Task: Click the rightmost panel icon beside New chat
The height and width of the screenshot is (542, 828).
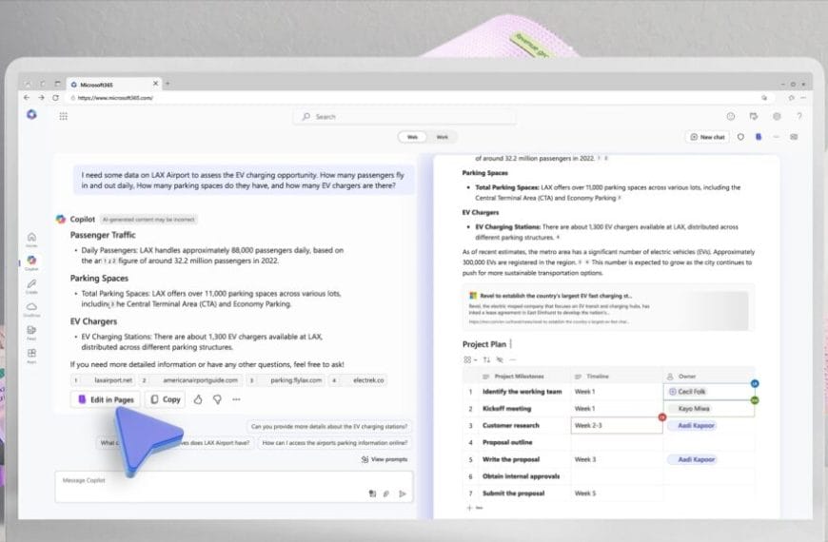Action: tap(794, 137)
